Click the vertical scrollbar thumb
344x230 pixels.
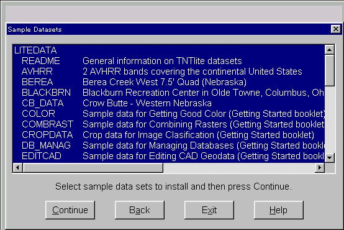[x=329, y=70]
